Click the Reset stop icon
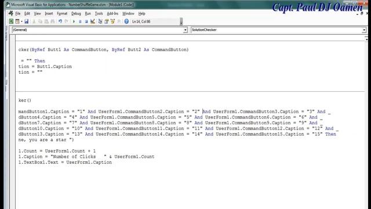The height and width of the screenshot is (209, 371). click(x=86, y=21)
